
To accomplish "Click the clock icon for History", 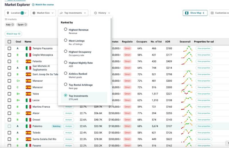I will (95, 13).
